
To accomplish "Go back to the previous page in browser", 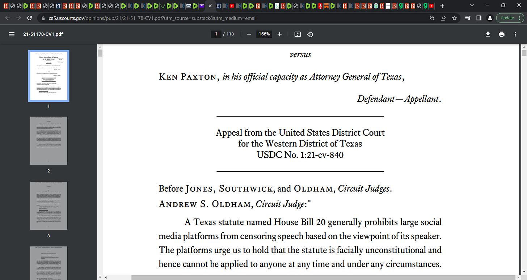I will 8,18.
